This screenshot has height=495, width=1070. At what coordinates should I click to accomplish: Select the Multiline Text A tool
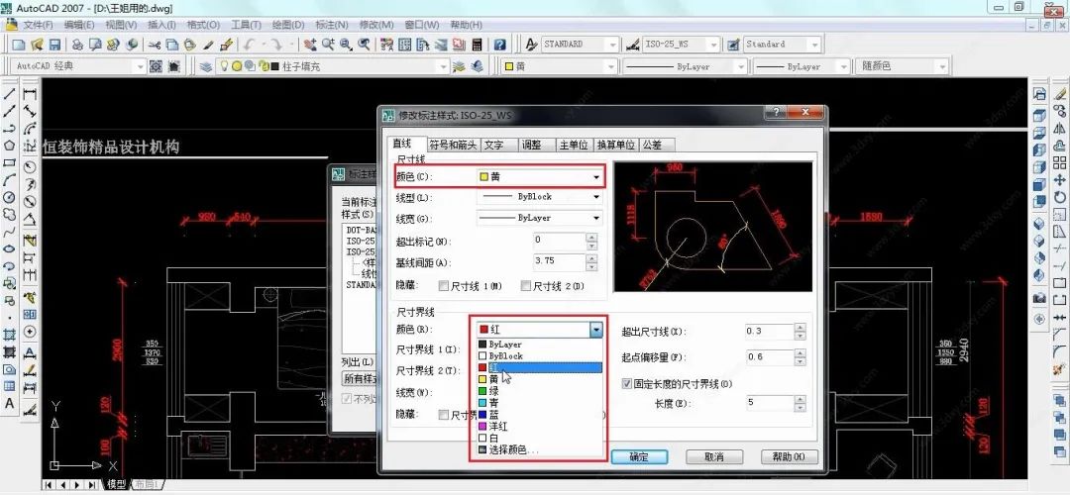(x=10, y=403)
